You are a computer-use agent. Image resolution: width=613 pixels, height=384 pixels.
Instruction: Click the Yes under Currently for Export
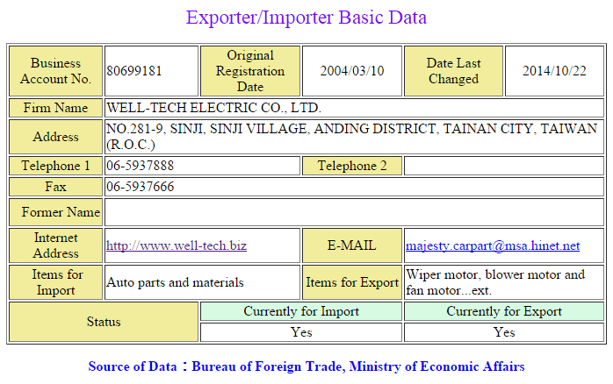click(x=504, y=332)
